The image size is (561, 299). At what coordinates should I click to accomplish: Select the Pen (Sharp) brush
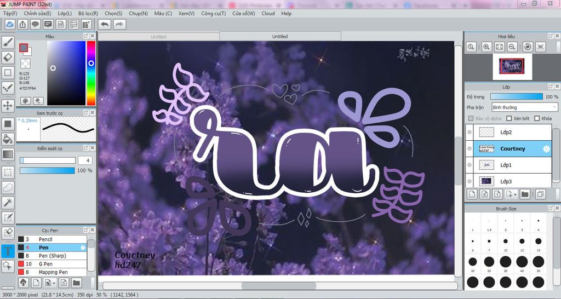(52, 256)
